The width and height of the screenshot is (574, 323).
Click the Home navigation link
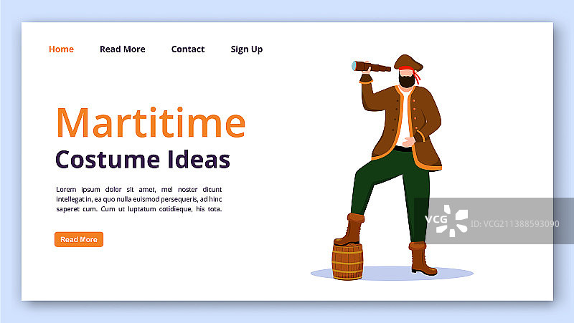pos(61,49)
